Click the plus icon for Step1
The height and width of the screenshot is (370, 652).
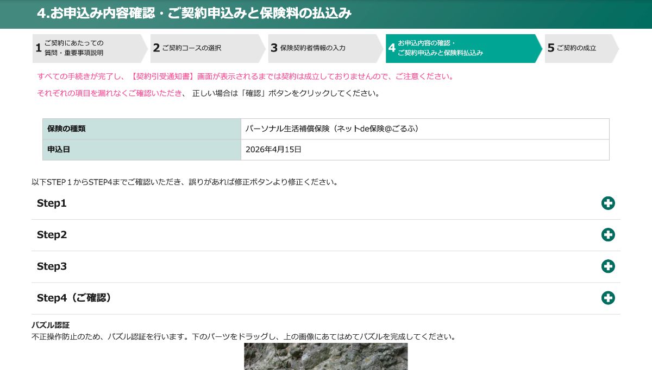pos(608,203)
